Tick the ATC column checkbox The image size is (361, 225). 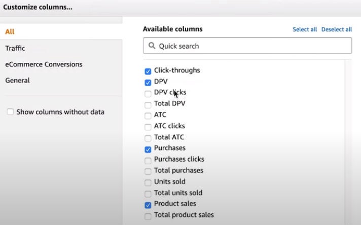point(148,116)
